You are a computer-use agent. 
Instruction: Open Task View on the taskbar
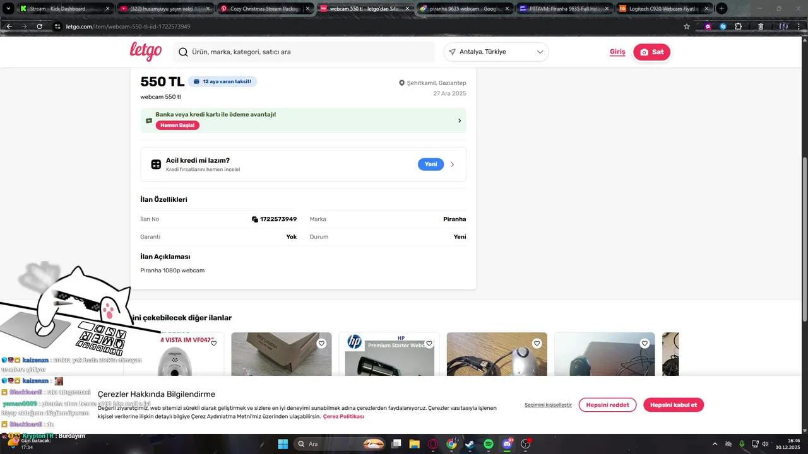click(x=396, y=444)
